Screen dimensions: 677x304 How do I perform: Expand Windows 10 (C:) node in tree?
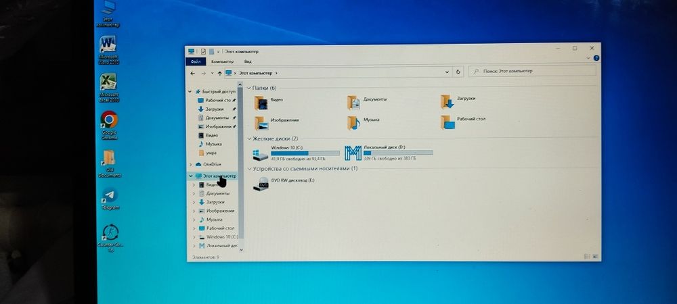click(194, 237)
